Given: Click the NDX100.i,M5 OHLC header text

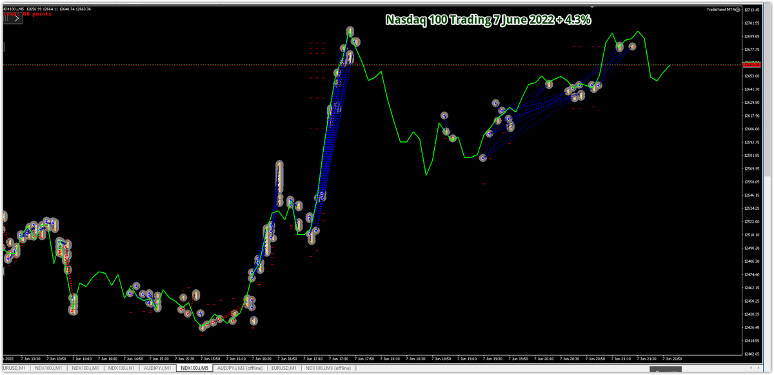Looking at the screenshot, I should 47,9.
